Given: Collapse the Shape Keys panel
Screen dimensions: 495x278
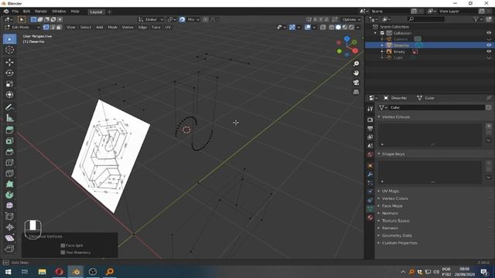Looking at the screenshot, I should (x=379, y=154).
